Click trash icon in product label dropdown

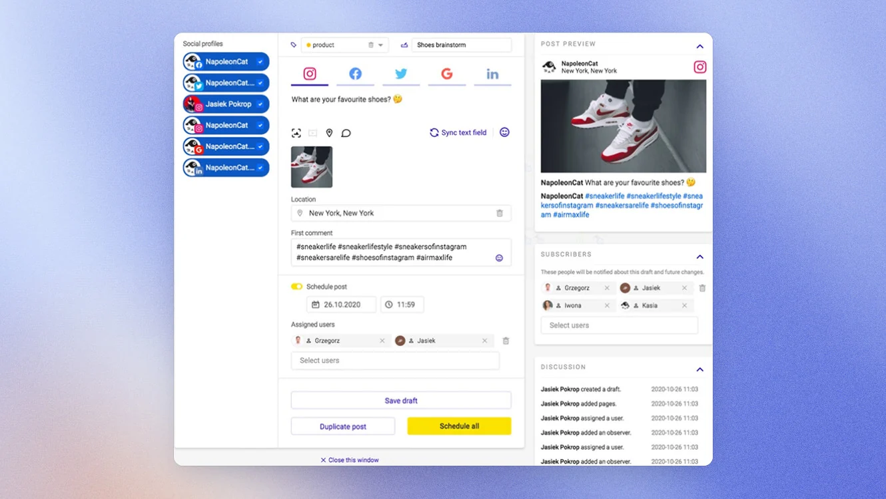point(371,45)
